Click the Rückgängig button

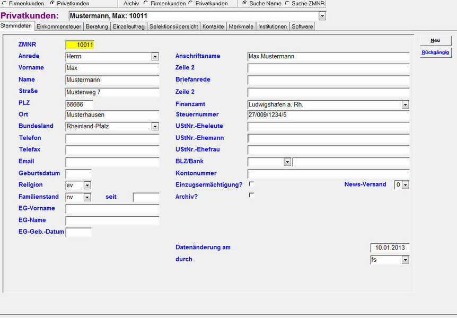tap(435, 52)
